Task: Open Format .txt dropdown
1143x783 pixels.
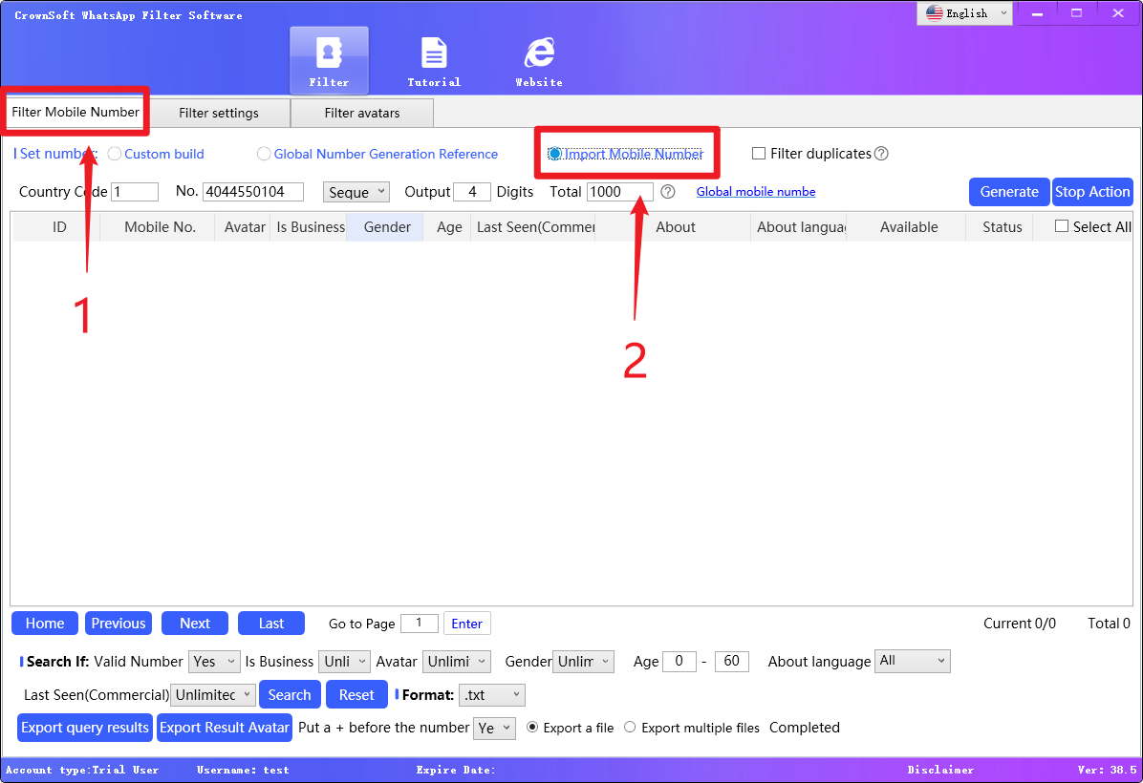Action: coord(492,695)
